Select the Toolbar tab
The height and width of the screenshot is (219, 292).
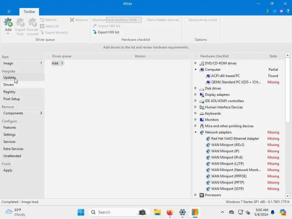pyautogui.click(x=29, y=11)
